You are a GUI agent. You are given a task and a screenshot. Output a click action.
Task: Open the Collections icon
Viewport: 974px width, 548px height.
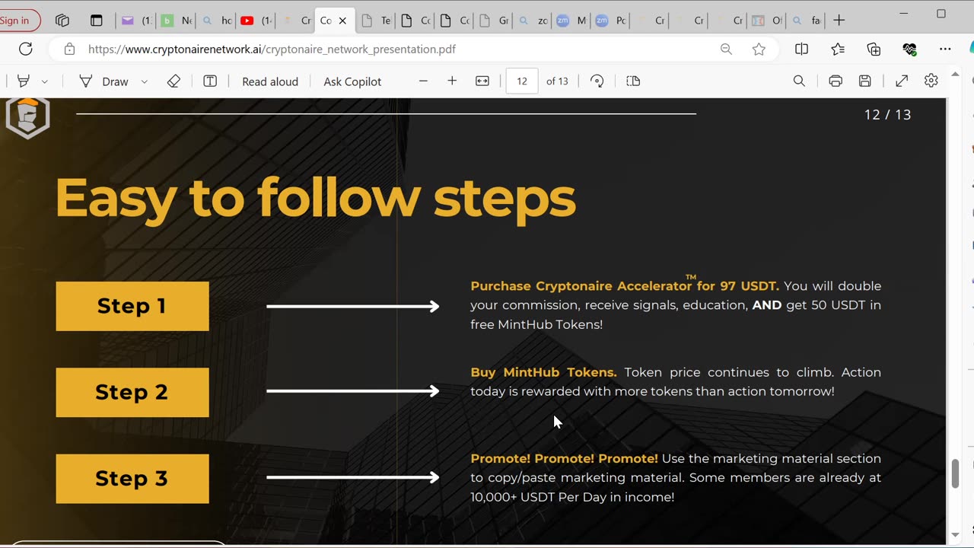[874, 49]
